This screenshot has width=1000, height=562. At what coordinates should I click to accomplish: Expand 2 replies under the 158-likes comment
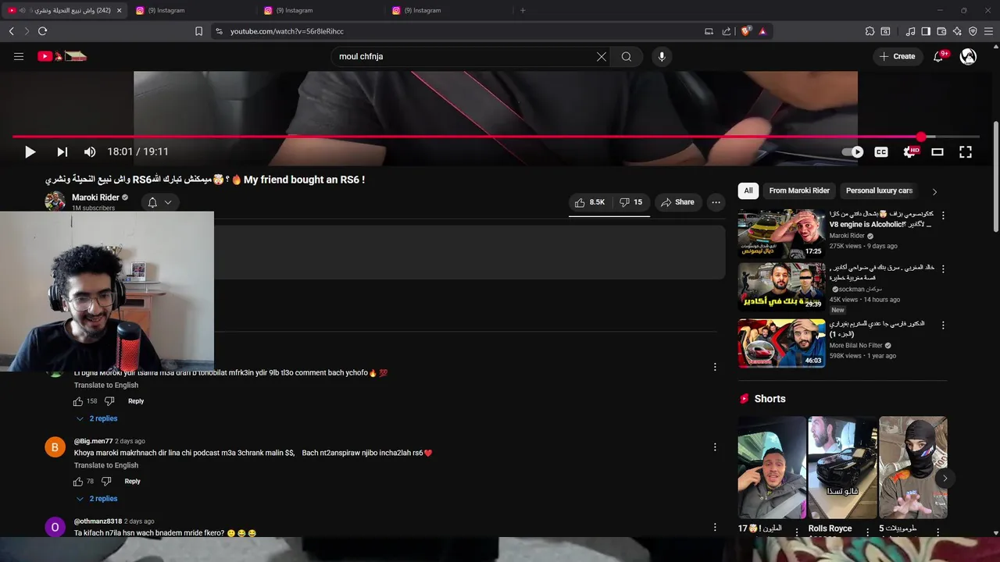[96, 418]
